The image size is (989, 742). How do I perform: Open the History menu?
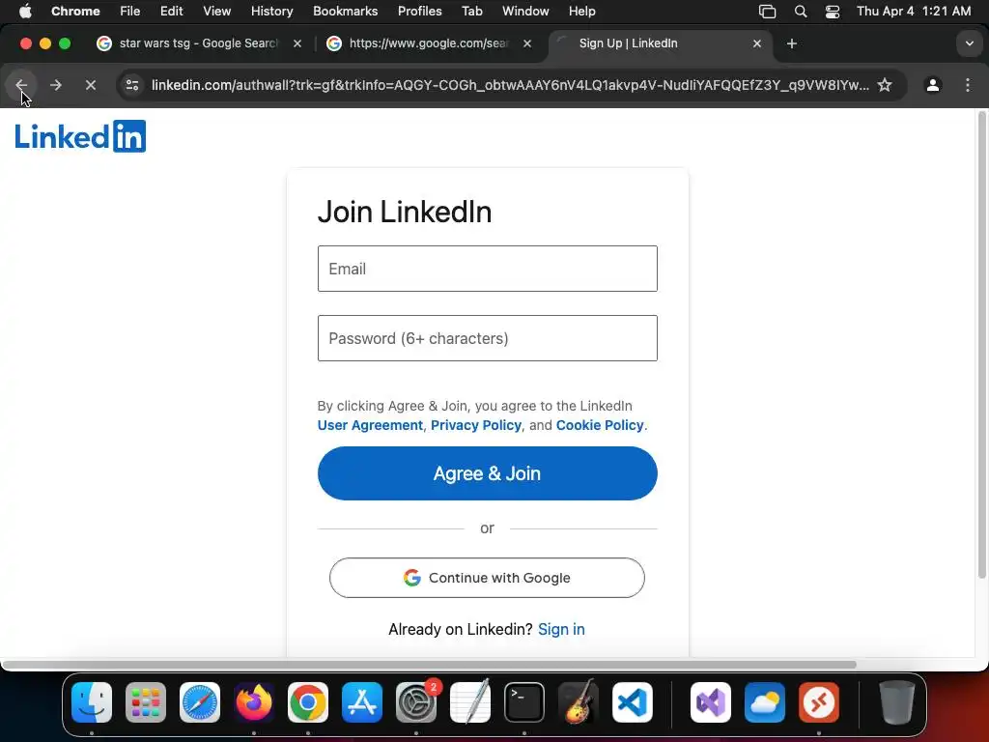[271, 12]
